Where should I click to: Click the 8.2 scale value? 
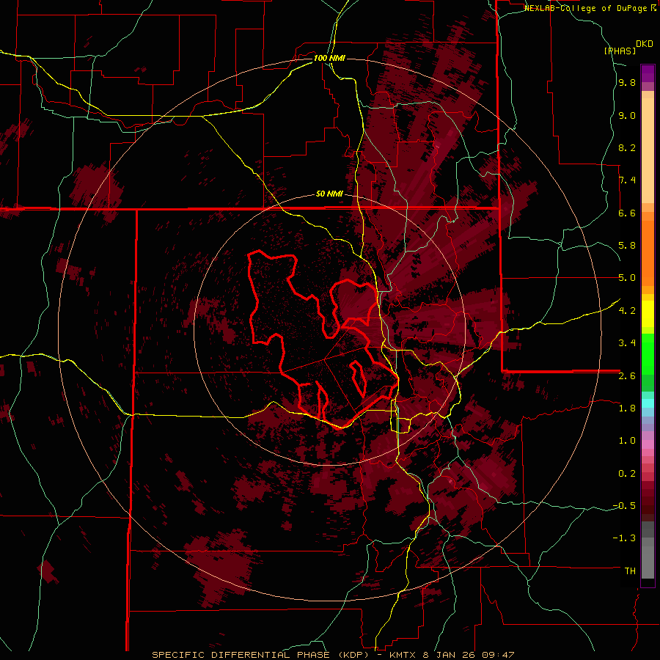[x=627, y=148]
